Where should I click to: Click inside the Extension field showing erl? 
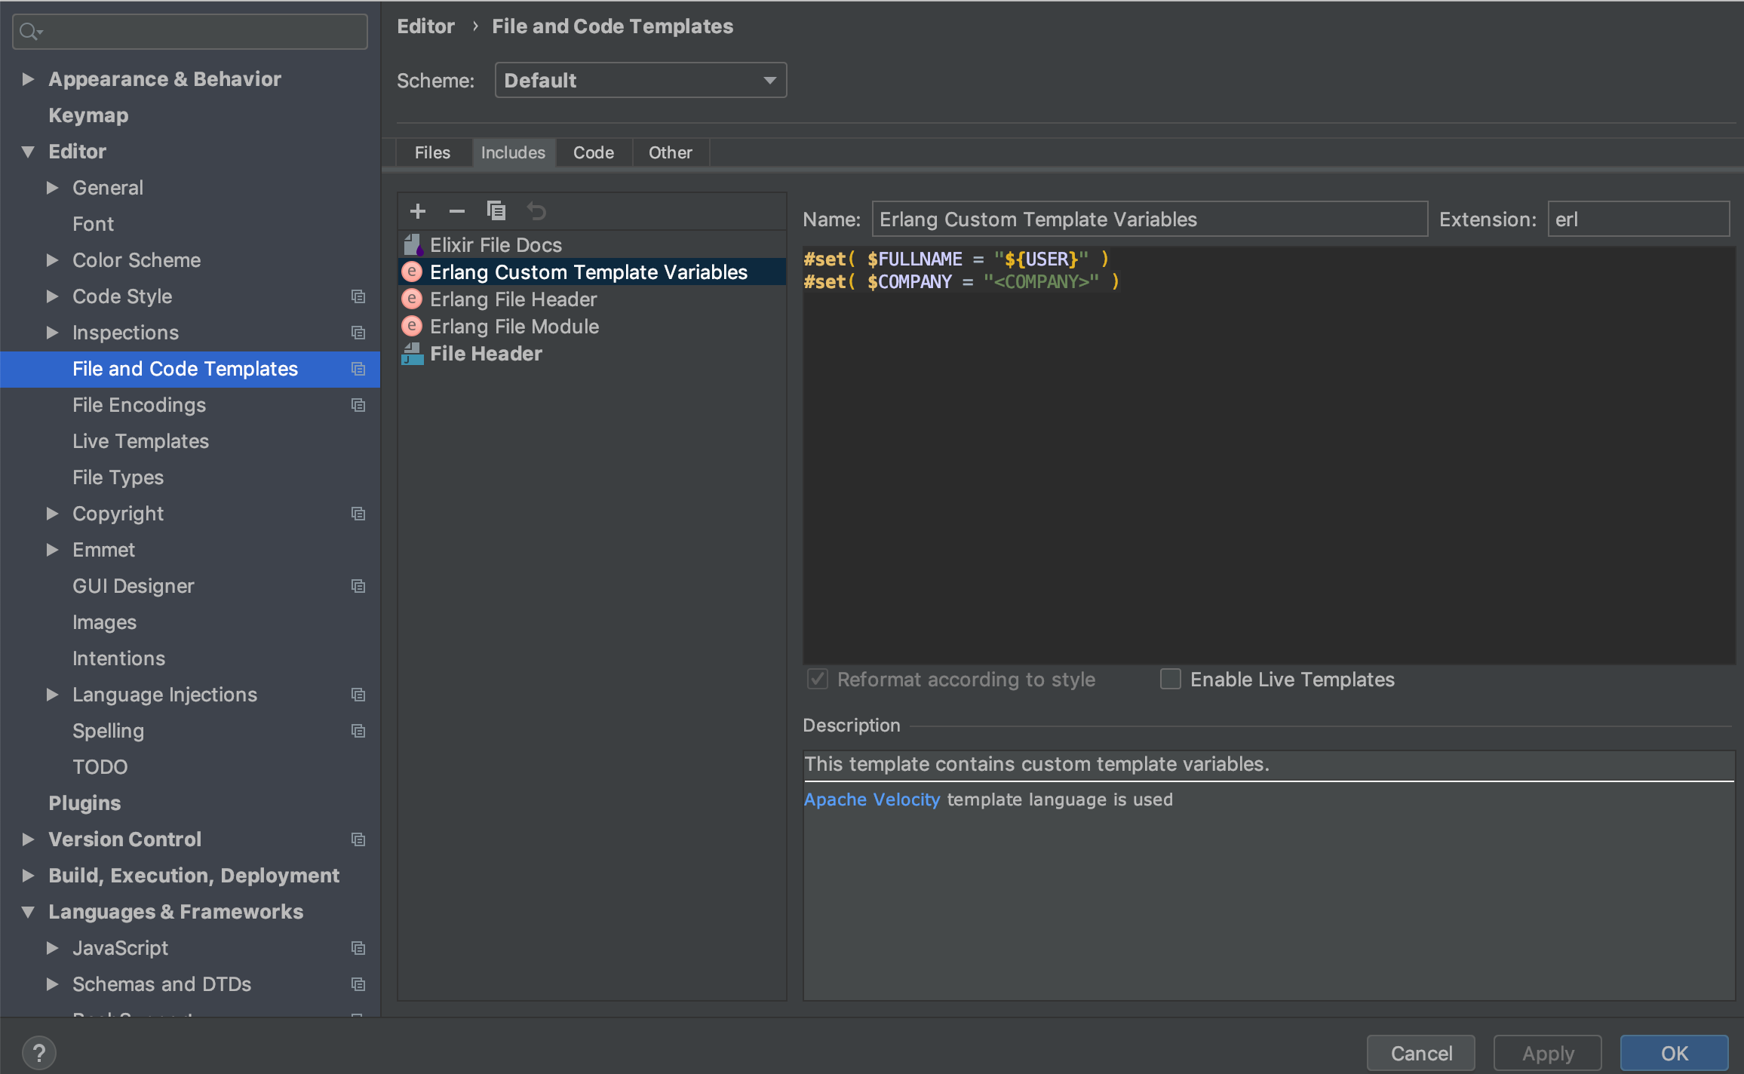coord(1637,219)
